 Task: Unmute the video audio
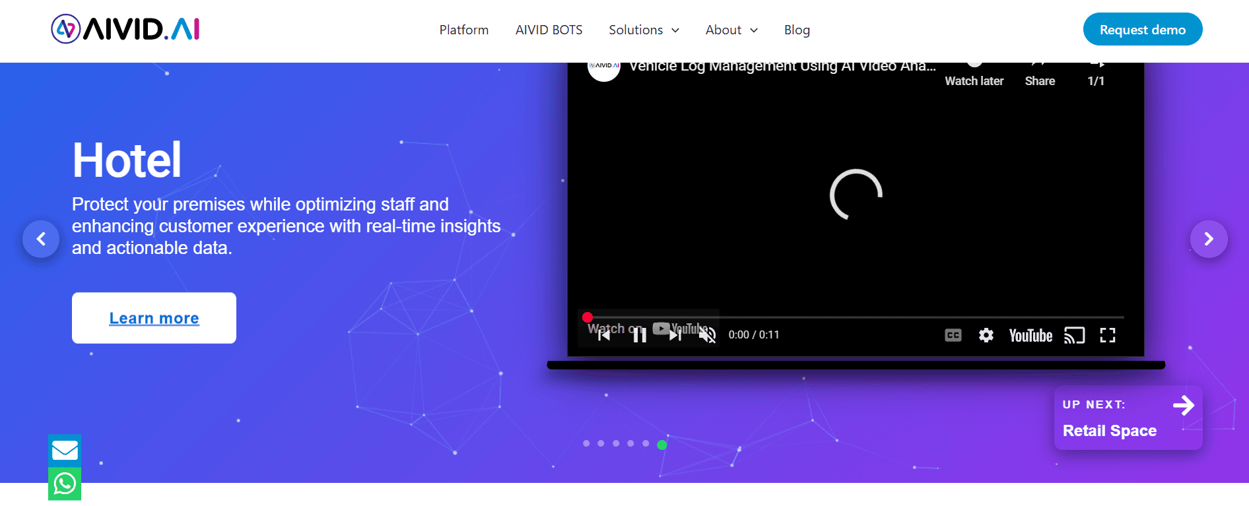[707, 335]
